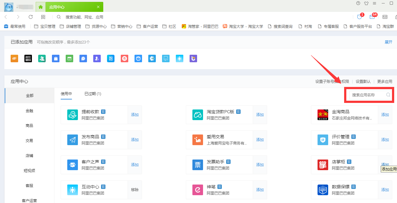Screen dimensions: 397x203
Task: Click the 神笔 app icon
Action: coord(198,190)
